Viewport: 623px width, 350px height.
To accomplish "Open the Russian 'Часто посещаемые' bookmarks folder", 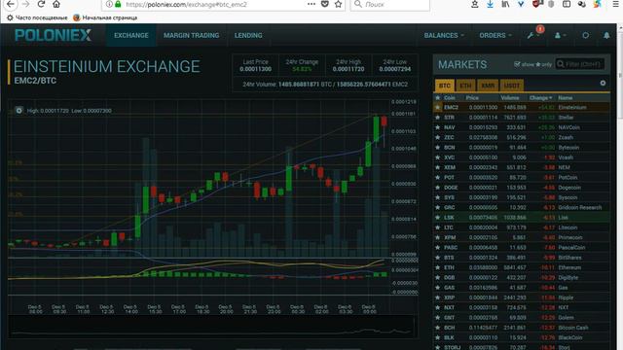I will tap(37, 17).
